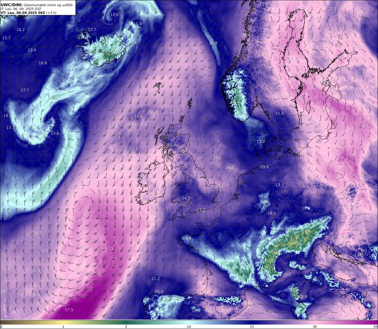Image resolution: width=378 pixels, height=329 pixels.
Task: Click the 26.3 map value
Action: click(38, 233)
